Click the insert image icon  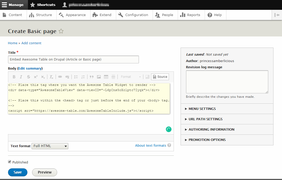(99, 77)
